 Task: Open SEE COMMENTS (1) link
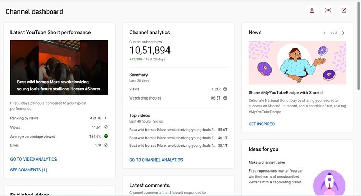(x=29, y=170)
